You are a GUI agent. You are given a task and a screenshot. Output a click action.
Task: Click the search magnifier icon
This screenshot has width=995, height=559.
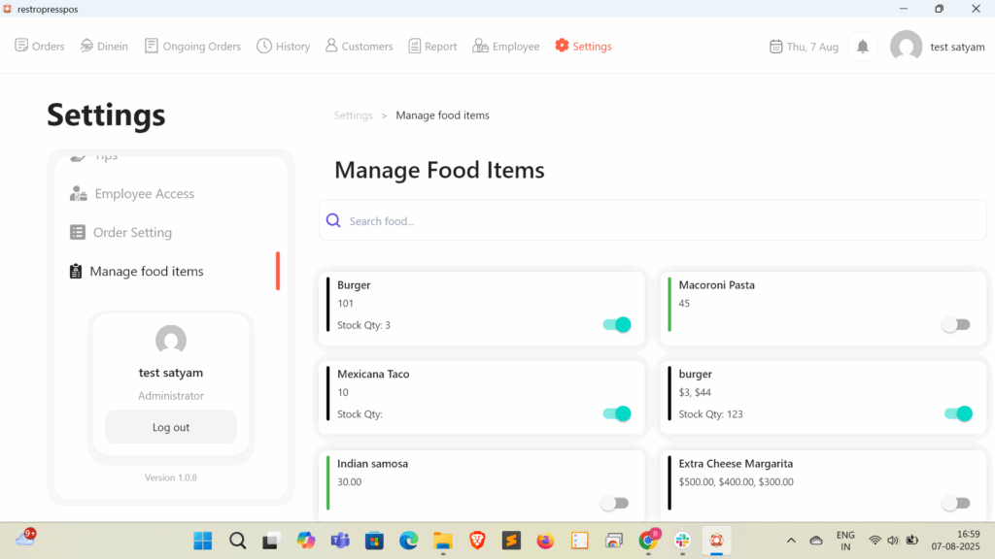[333, 221]
